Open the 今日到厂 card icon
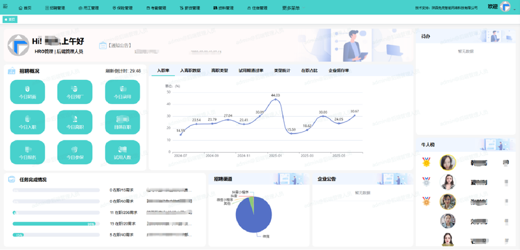This screenshot has height=250, width=520. [x=75, y=89]
